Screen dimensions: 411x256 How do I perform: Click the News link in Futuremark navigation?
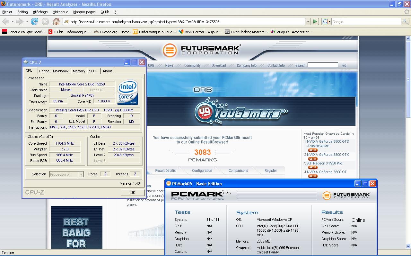[x=169, y=65]
